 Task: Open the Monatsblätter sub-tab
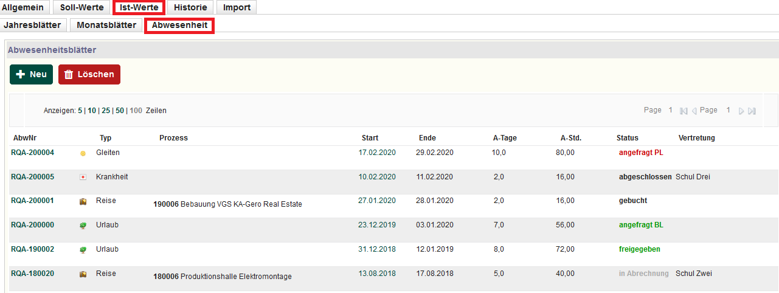click(x=106, y=25)
